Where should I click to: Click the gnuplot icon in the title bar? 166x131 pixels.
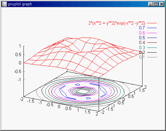[x=4, y=4]
